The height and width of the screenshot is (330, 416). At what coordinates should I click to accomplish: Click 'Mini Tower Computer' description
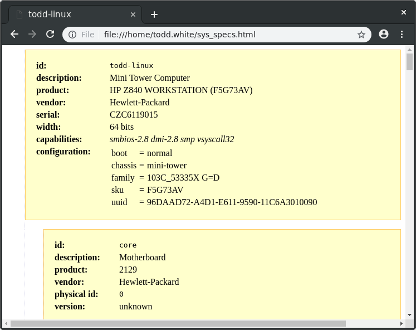(150, 78)
